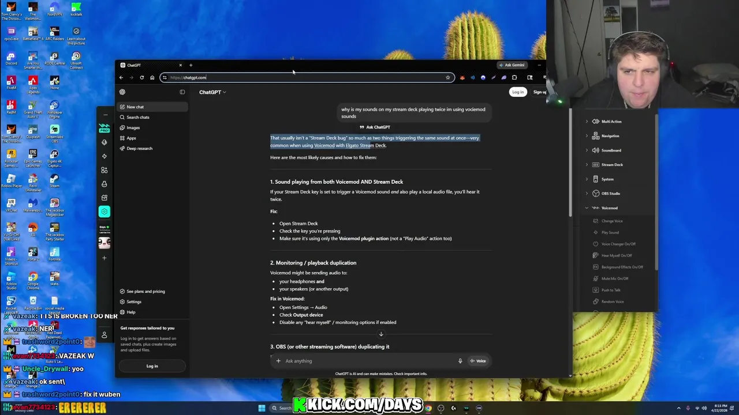Open Fortnite desktop shortcut
Screen dimensions: 739x415
tap(54, 254)
